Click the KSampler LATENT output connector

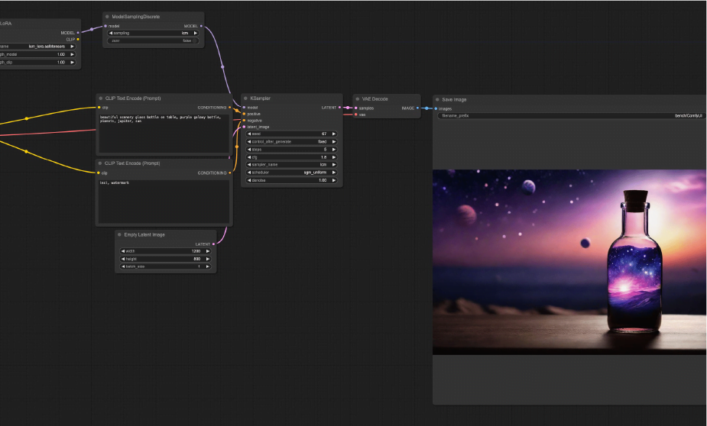[339, 108]
